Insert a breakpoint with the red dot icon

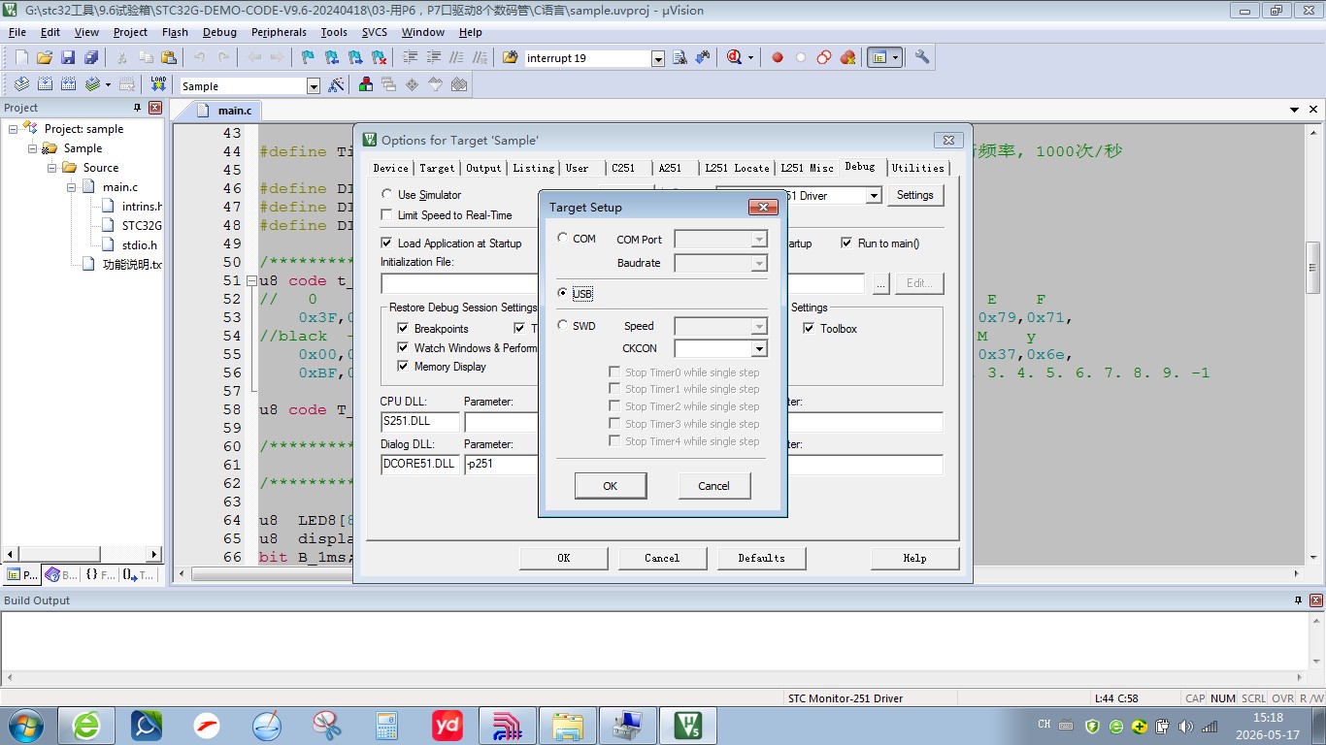tap(778, 58)
